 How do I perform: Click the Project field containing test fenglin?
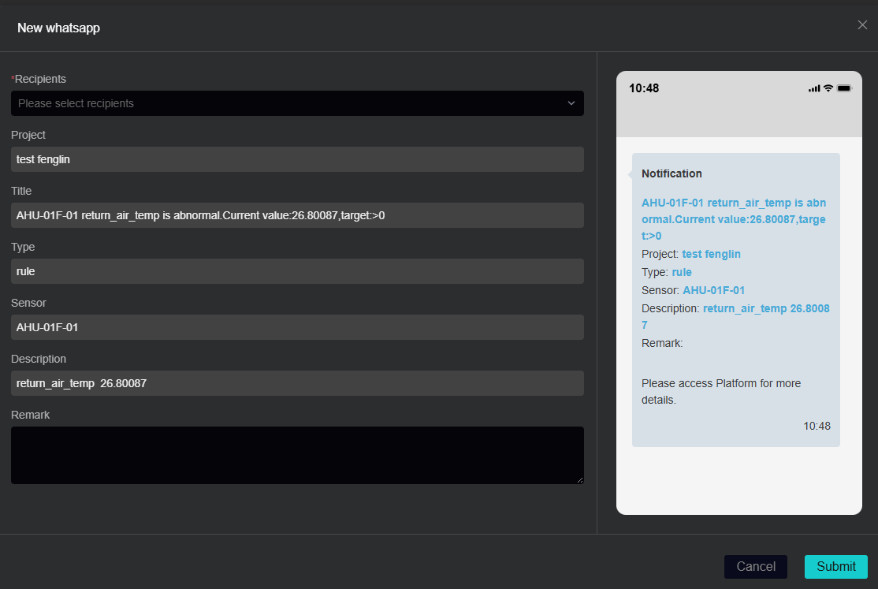coord(297,159)
